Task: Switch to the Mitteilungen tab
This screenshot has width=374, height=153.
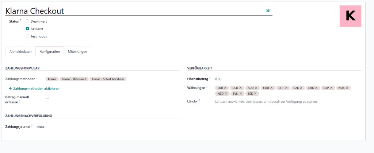Action: 77,52
